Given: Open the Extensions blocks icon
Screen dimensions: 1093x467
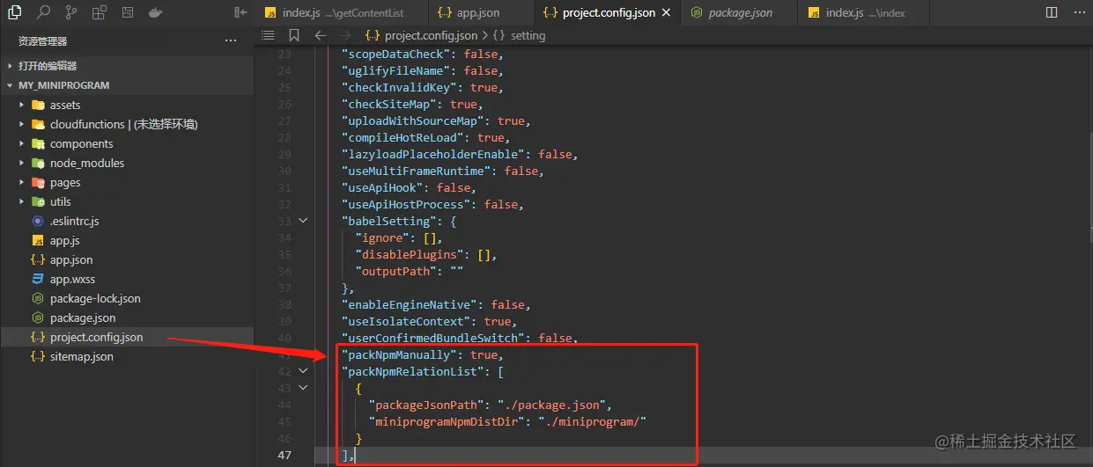Looking at the screenshot, I should pyautogui.click(x=99, y=13).
